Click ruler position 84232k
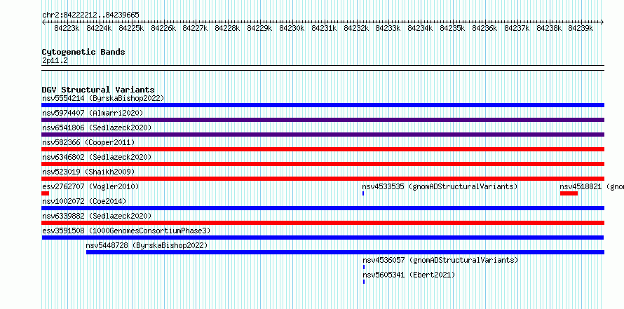Viewport: 624px width, 309px height. point(357,28)
